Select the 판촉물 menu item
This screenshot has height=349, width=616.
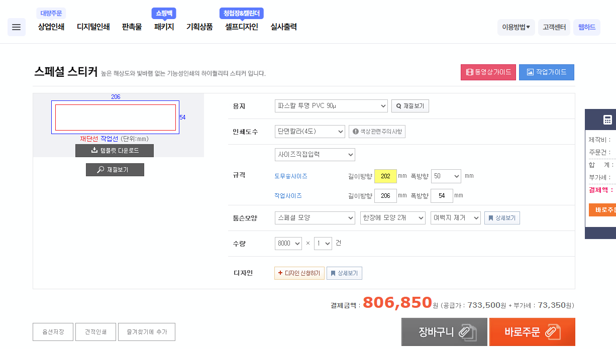[132, 27]
